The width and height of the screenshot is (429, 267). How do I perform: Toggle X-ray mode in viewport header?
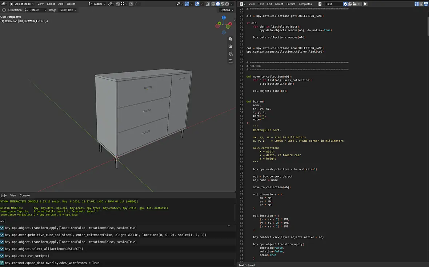(208, 4)
